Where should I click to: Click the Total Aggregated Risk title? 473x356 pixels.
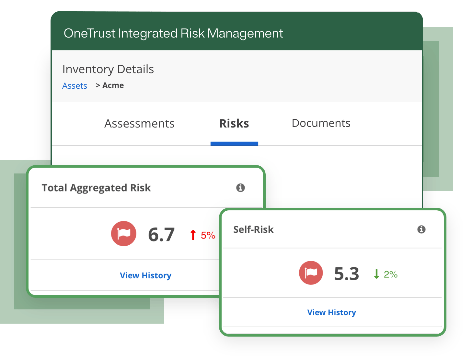pos(96,188)
